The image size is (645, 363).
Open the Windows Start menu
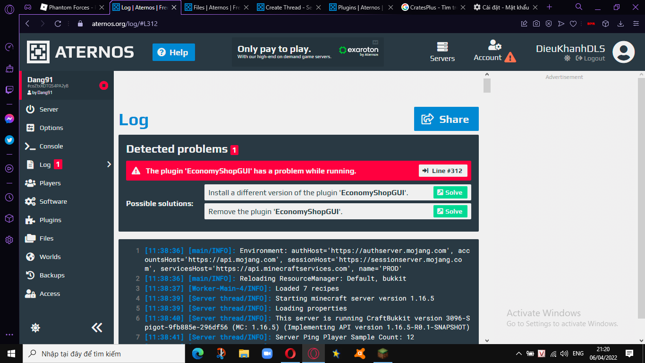[x=11, y=354]
